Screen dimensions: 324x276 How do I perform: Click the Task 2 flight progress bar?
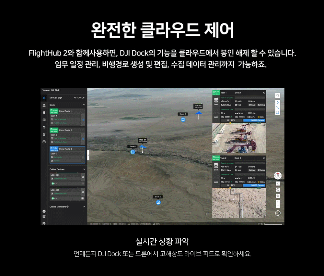pyautogui.click(x=239, y=188)
